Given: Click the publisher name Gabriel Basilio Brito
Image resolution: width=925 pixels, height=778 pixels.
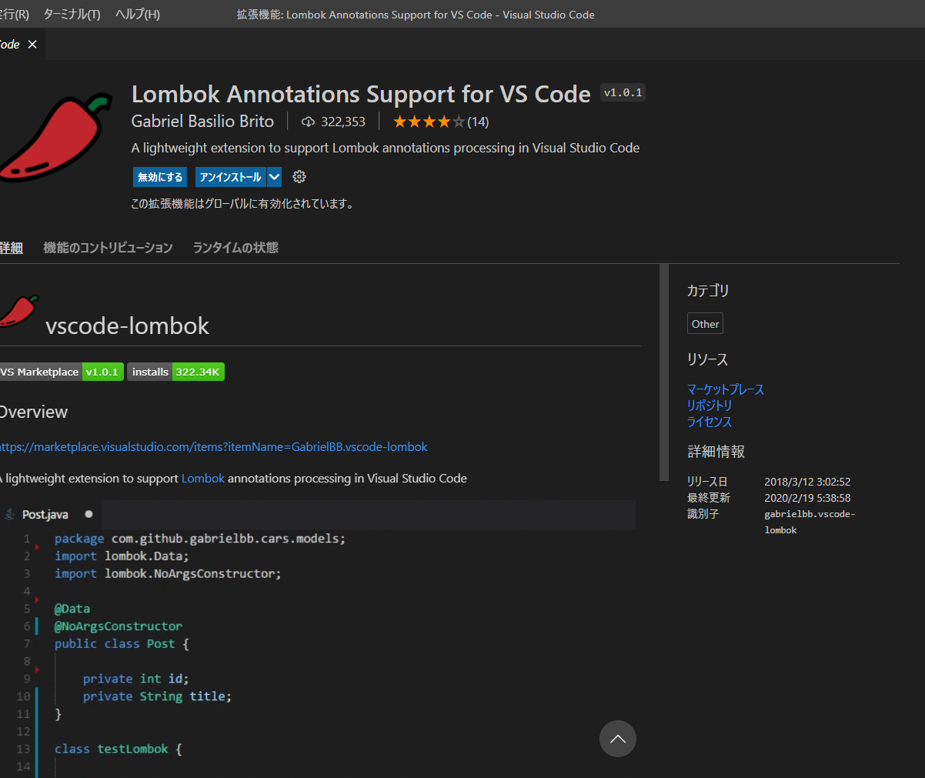Looking at the screenshot, I should [202, 122].
